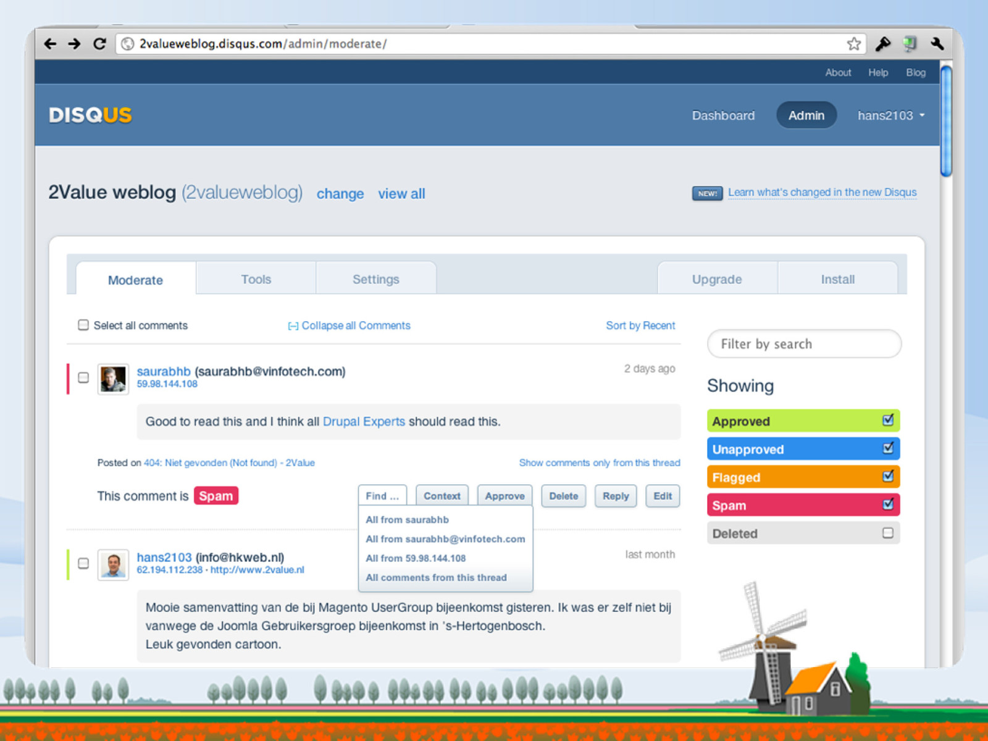Click the view all link
The image size is (988, 741).
(401, 194)
